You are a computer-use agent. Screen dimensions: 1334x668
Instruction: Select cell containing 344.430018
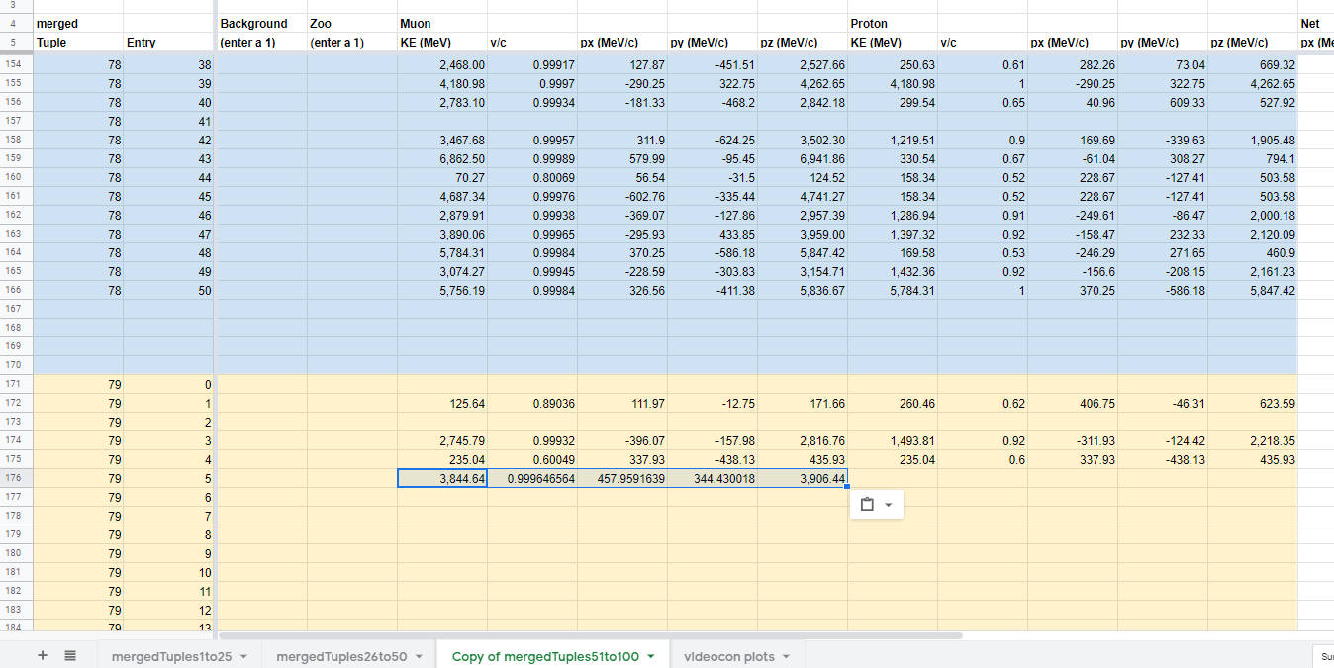click(x=713, y=478)
